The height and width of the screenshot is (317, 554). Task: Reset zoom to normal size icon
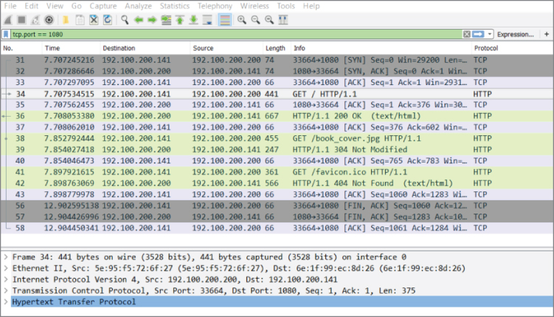(x=269, y=20)
